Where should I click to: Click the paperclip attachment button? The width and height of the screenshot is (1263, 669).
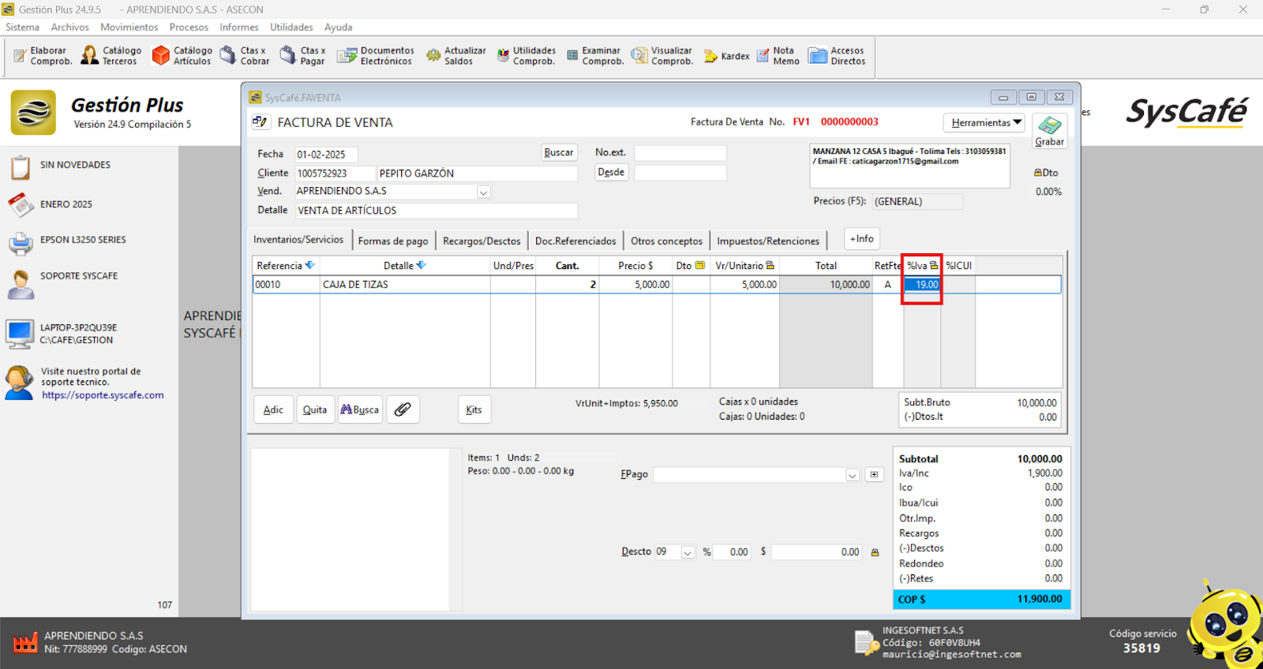403,409
